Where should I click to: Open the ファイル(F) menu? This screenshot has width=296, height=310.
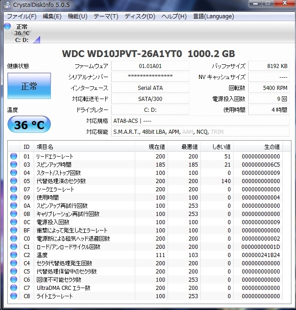click(22, 16)
